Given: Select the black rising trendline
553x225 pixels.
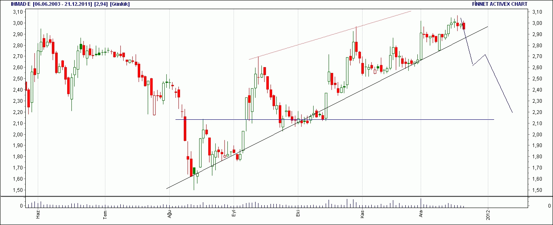Looking at the screenshot, I should 327,108.
